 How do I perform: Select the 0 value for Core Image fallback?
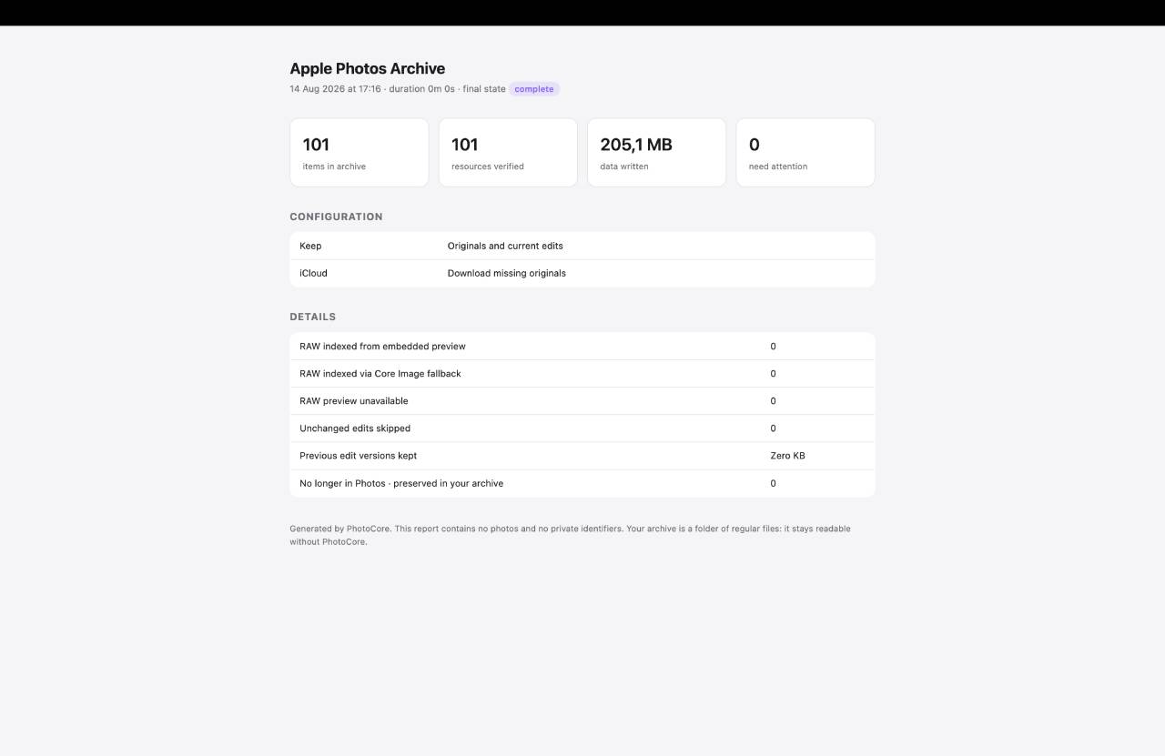[774, 374]
